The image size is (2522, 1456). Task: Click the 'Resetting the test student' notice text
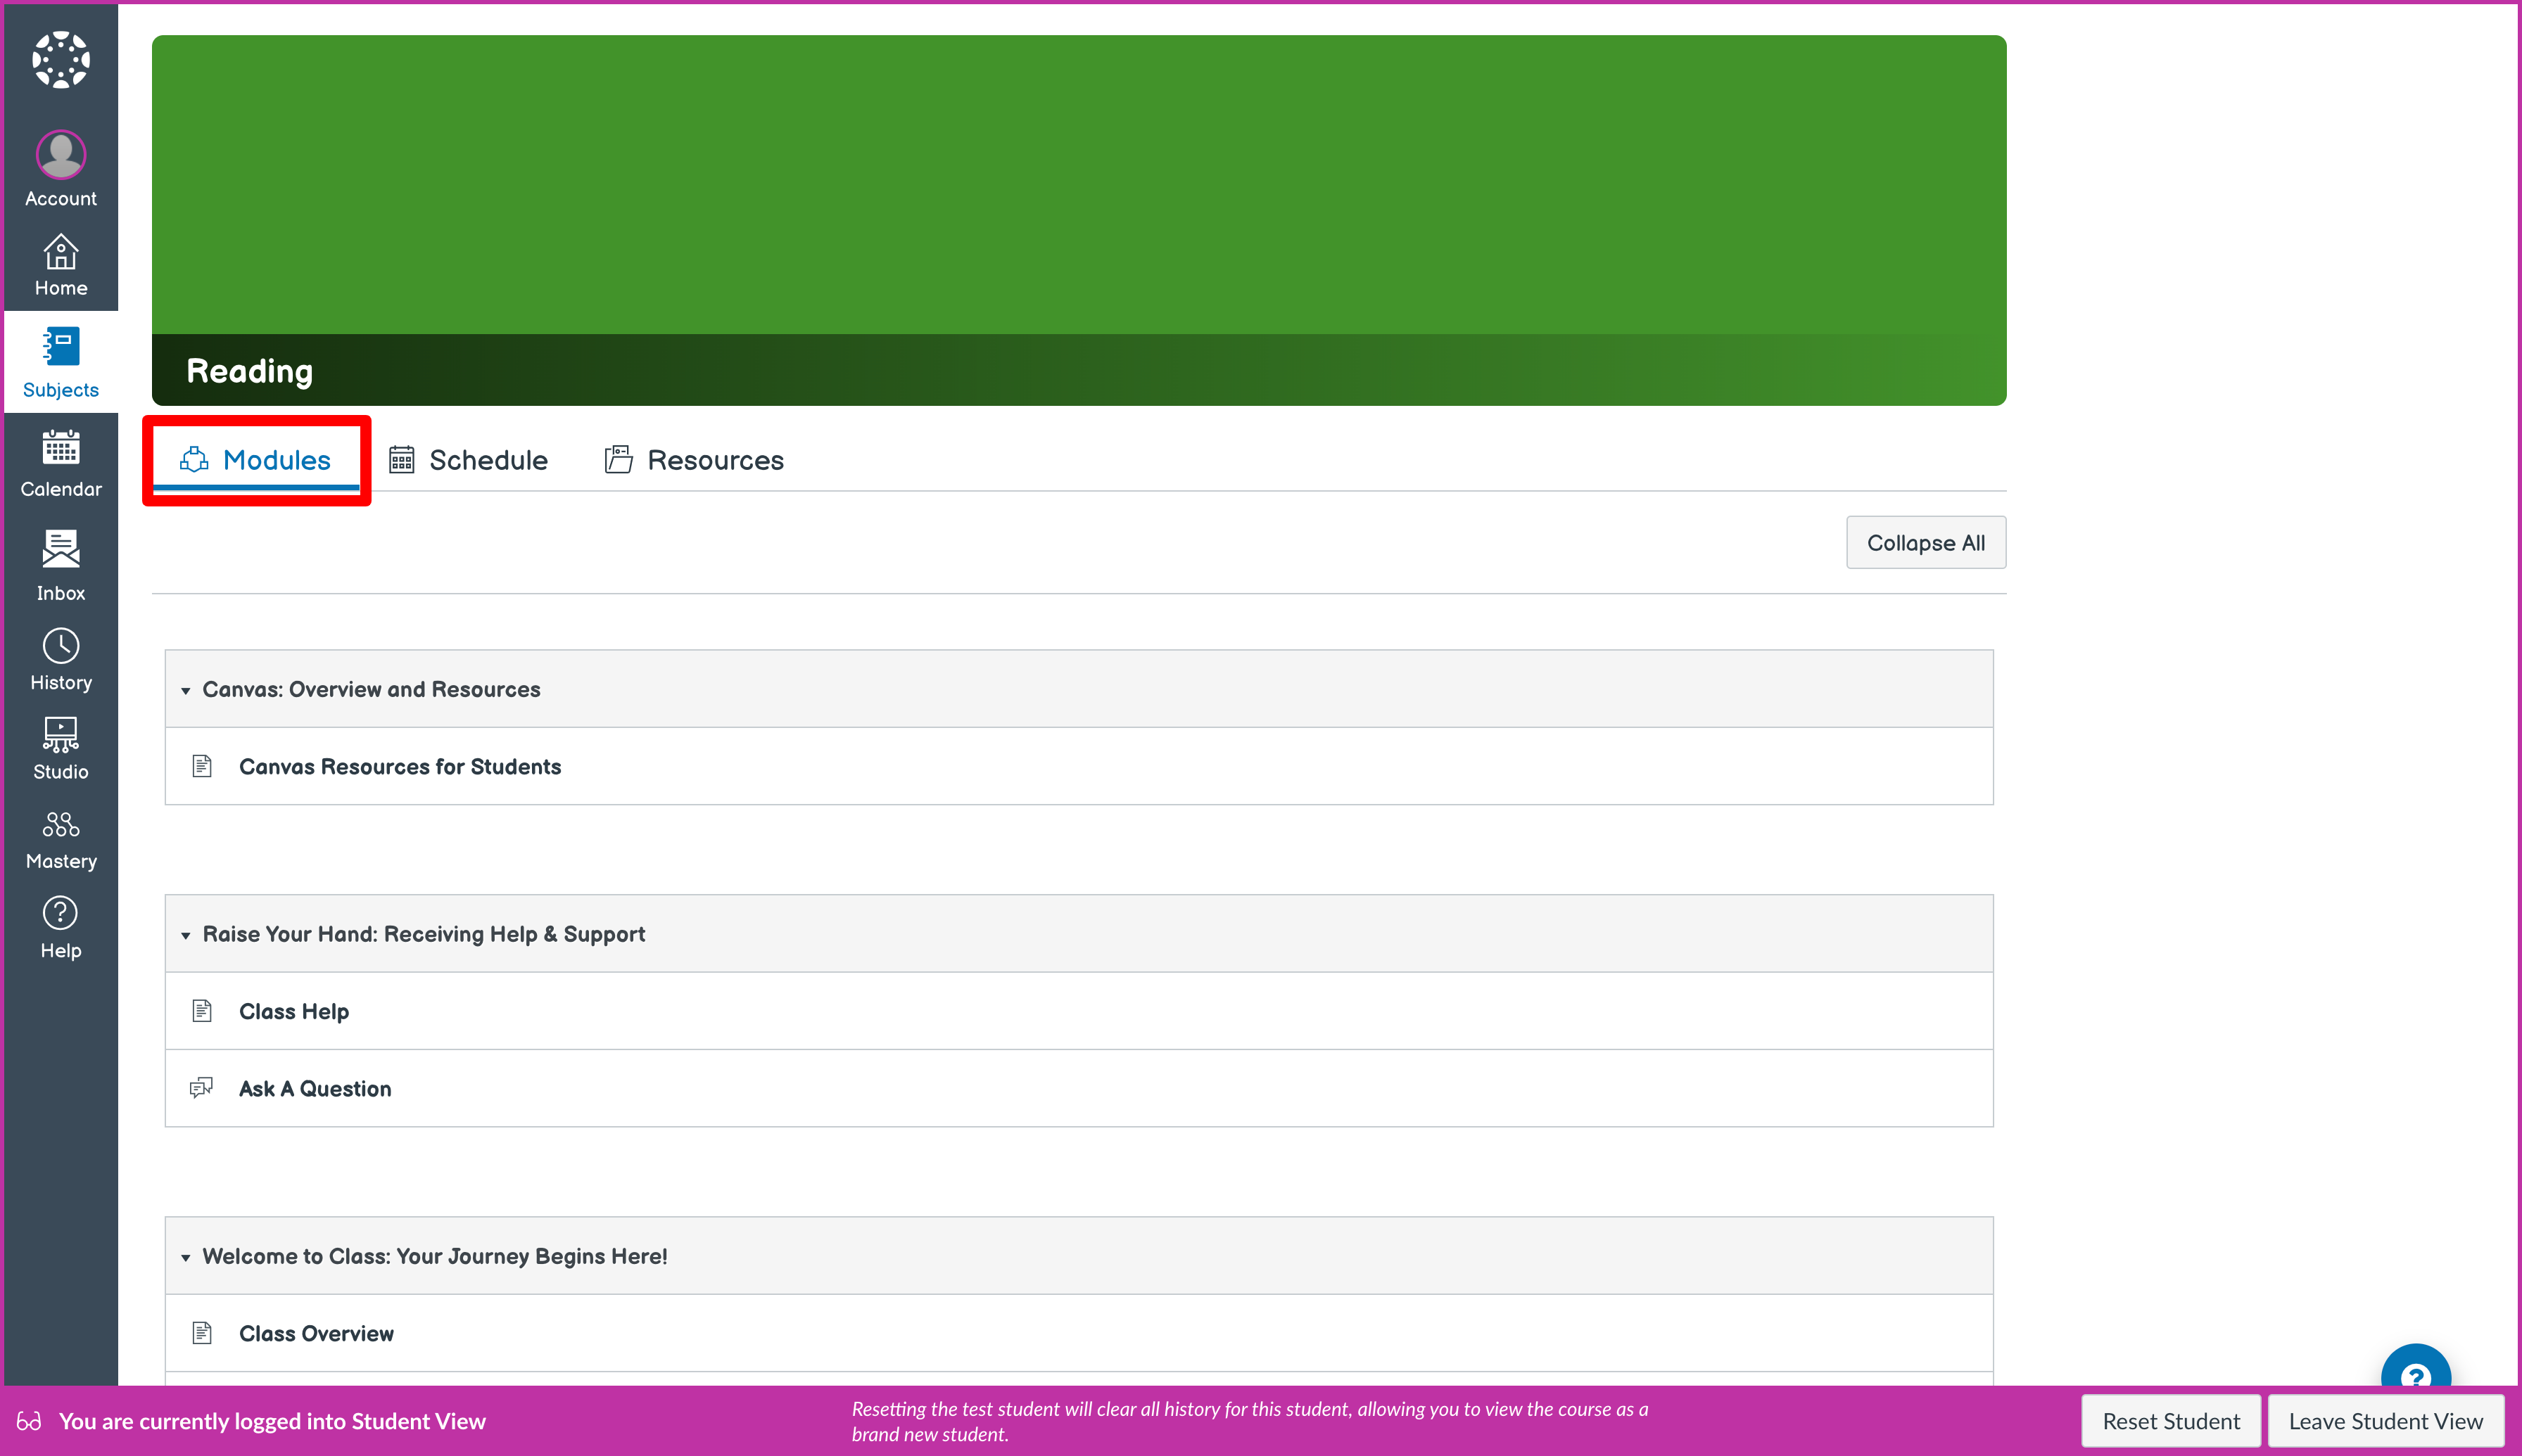coord(1250,1421)
